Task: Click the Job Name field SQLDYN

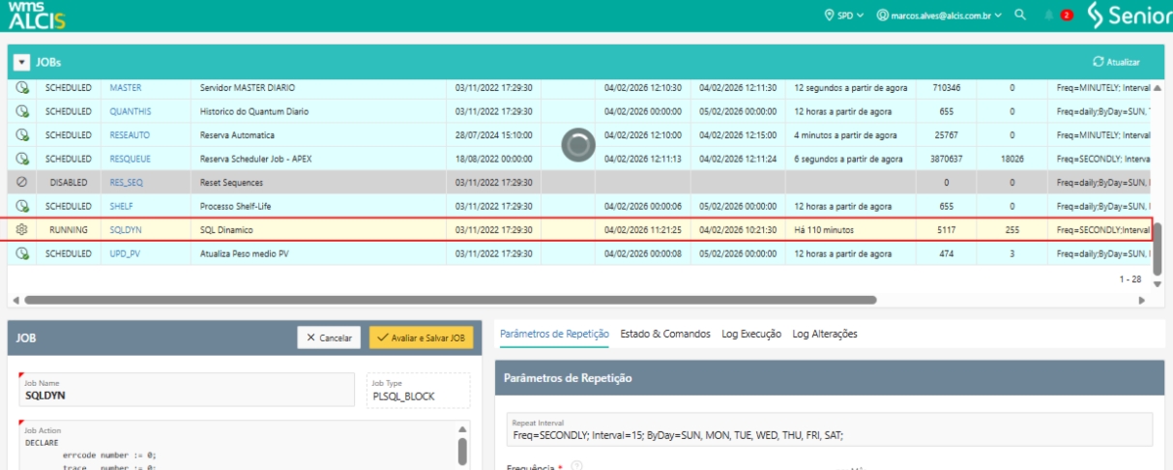Action: click(187, 391)
